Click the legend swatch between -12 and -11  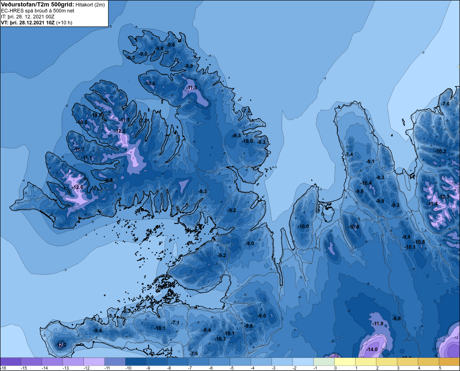(94, 361)
